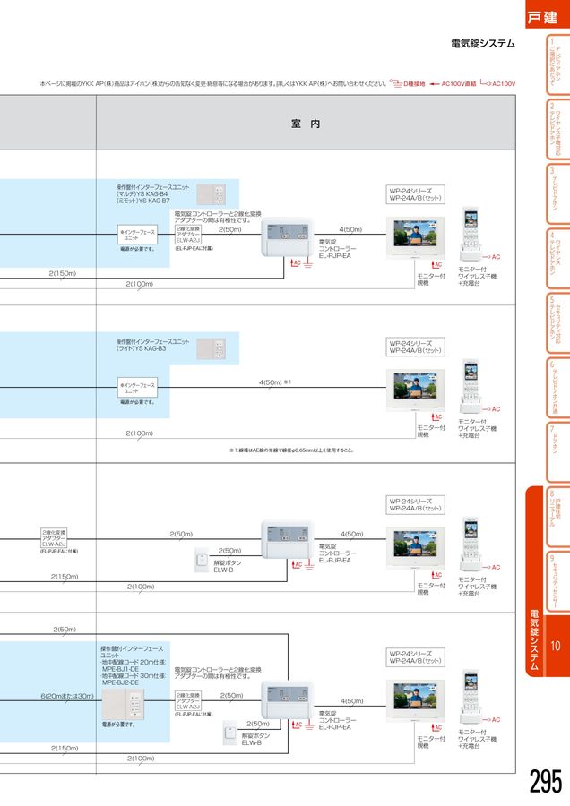Image resolution: width=570 pixels, height=806 pixels.
Task: Open side tab 8 戸建住宅リニューアル
Action: pos(558,517)
